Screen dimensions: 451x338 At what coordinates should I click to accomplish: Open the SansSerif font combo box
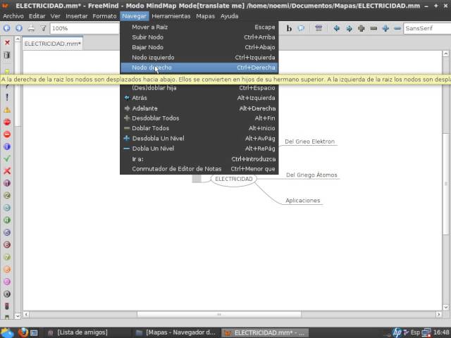pyautogui.click(x=427, y=28)
